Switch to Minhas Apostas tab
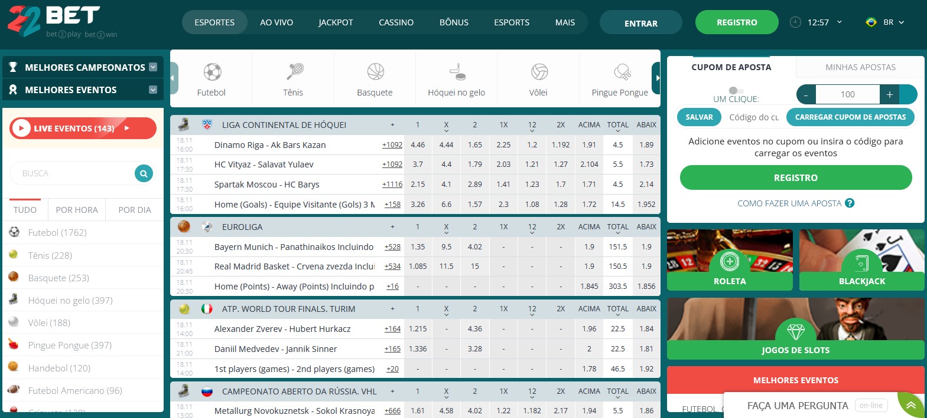The width and height of the screenshot is (927, 418). pos(860,67)
